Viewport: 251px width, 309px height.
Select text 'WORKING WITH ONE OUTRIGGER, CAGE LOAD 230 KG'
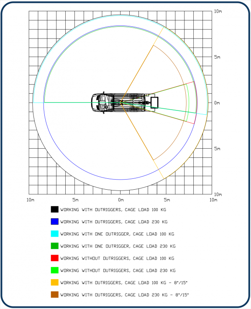click(118, 246)
